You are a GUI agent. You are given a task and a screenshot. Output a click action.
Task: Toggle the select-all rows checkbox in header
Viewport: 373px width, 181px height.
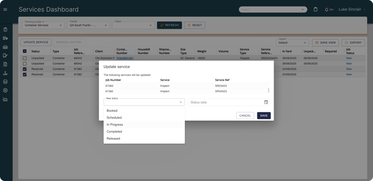click(x=25, y=51)
